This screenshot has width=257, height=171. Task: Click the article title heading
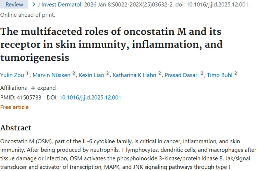111,44
